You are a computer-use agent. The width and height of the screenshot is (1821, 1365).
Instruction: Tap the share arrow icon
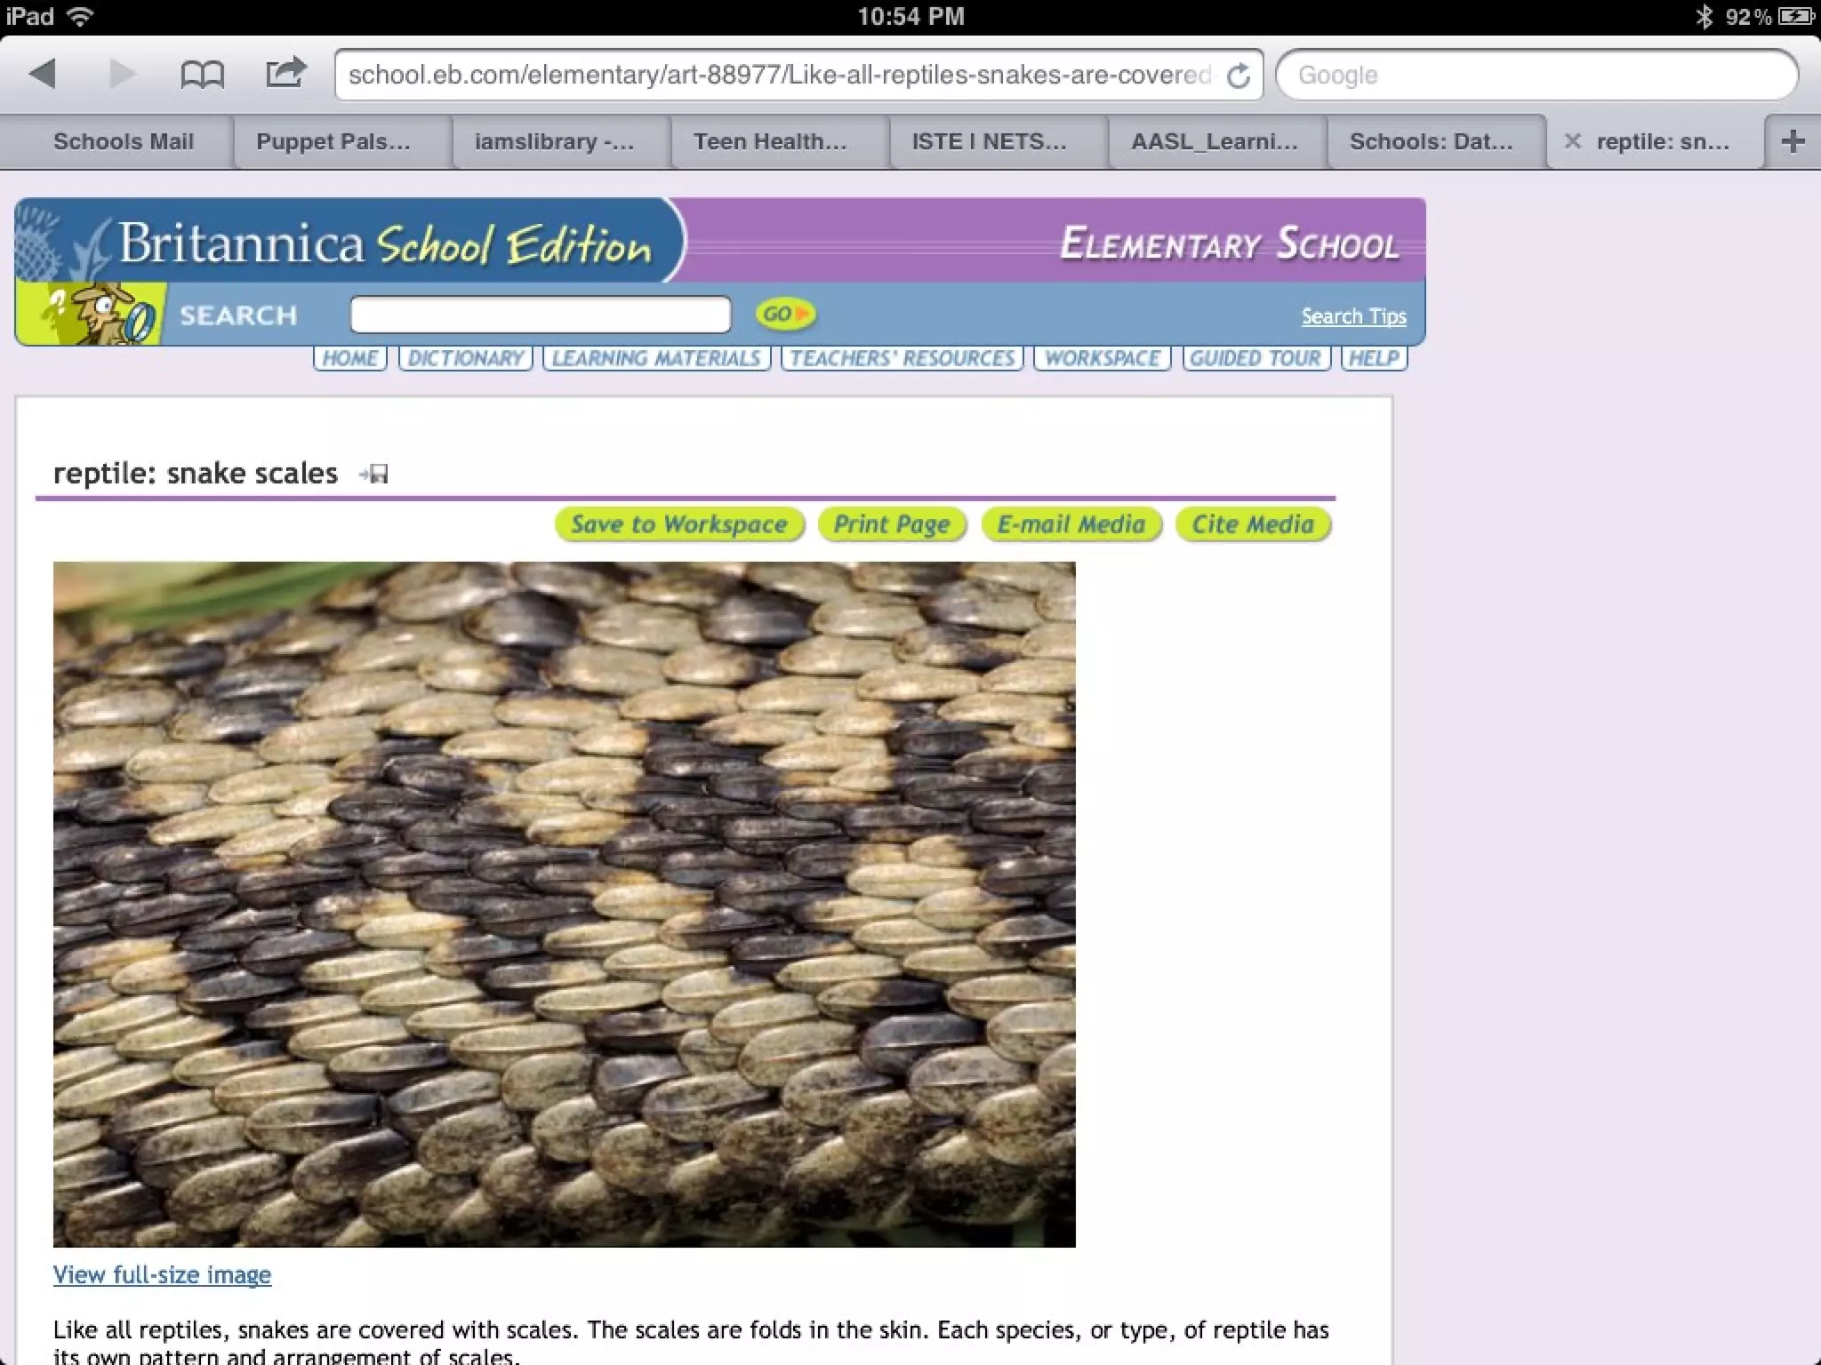coord(285,73)
